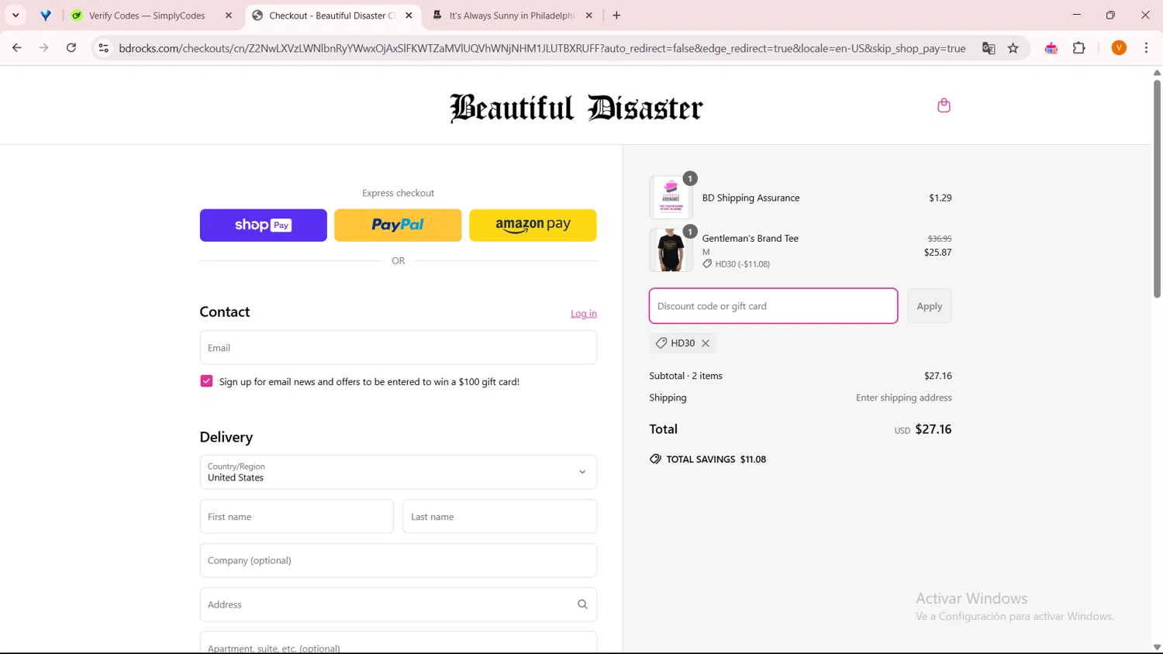This screenshot has height=654, width=1163.
Task: Close the Verify Codes SimplyCodes tab
Action: click(229, 15)
